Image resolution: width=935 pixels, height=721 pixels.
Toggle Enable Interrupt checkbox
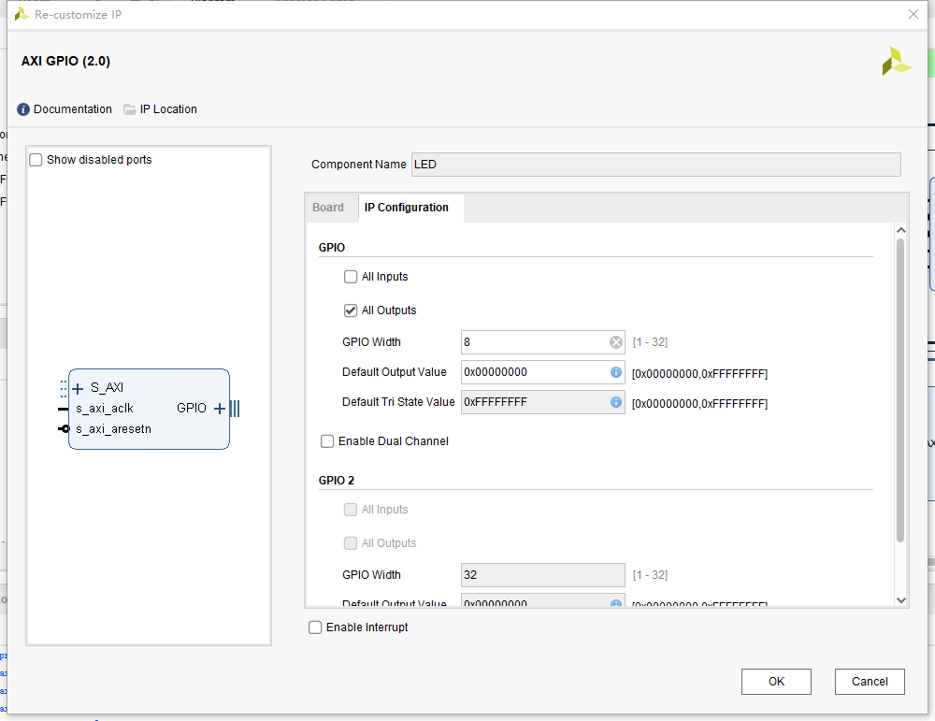pyautogui.click(x=315, y=627)
